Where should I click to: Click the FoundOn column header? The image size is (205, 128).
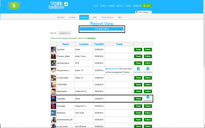(99, 44)
